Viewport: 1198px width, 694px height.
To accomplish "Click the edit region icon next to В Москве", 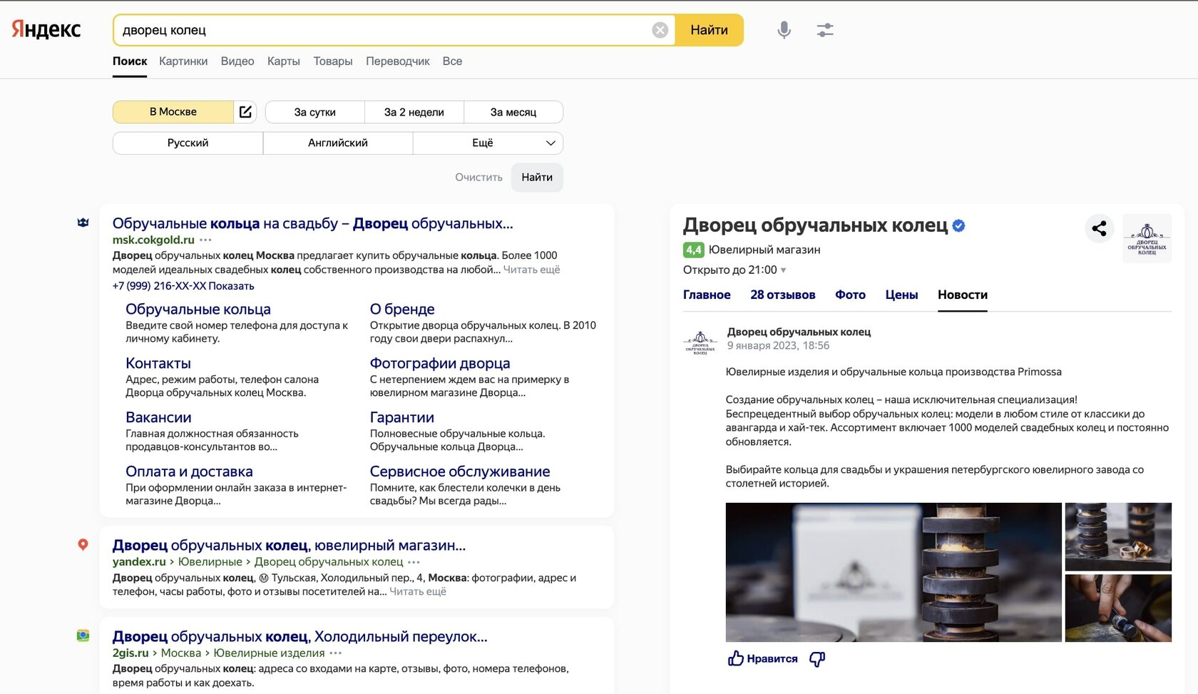I will pyautogui.click(x=245, y=112).
